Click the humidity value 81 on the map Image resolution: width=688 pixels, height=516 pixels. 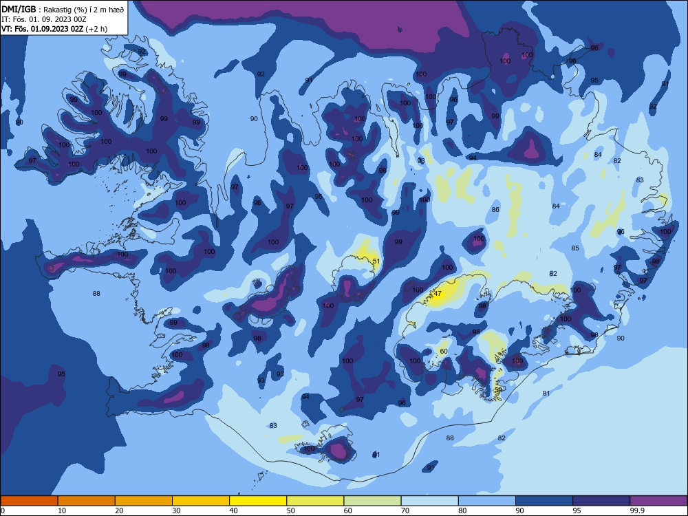[546, 393]
